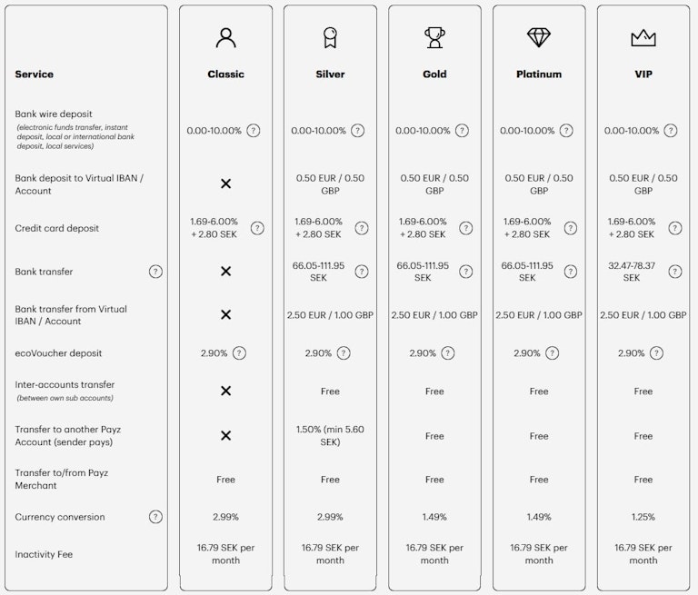The height and width of the screenshot is (595, 698).
Task: Click the Gold tier trophy icon
Action: coord(434,38)
